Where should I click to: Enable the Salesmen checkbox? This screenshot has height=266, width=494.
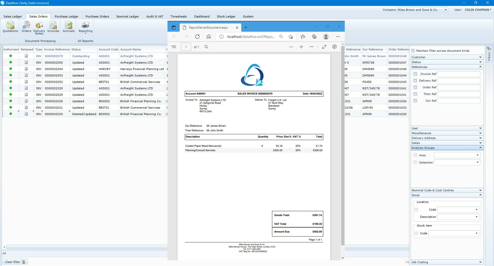pyautogui.click(x=415, y=162)
